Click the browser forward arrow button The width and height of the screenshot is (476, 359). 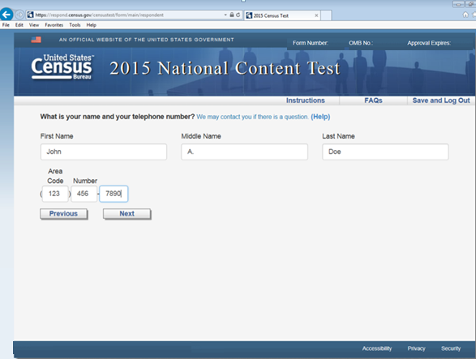[x=19, y=15]
